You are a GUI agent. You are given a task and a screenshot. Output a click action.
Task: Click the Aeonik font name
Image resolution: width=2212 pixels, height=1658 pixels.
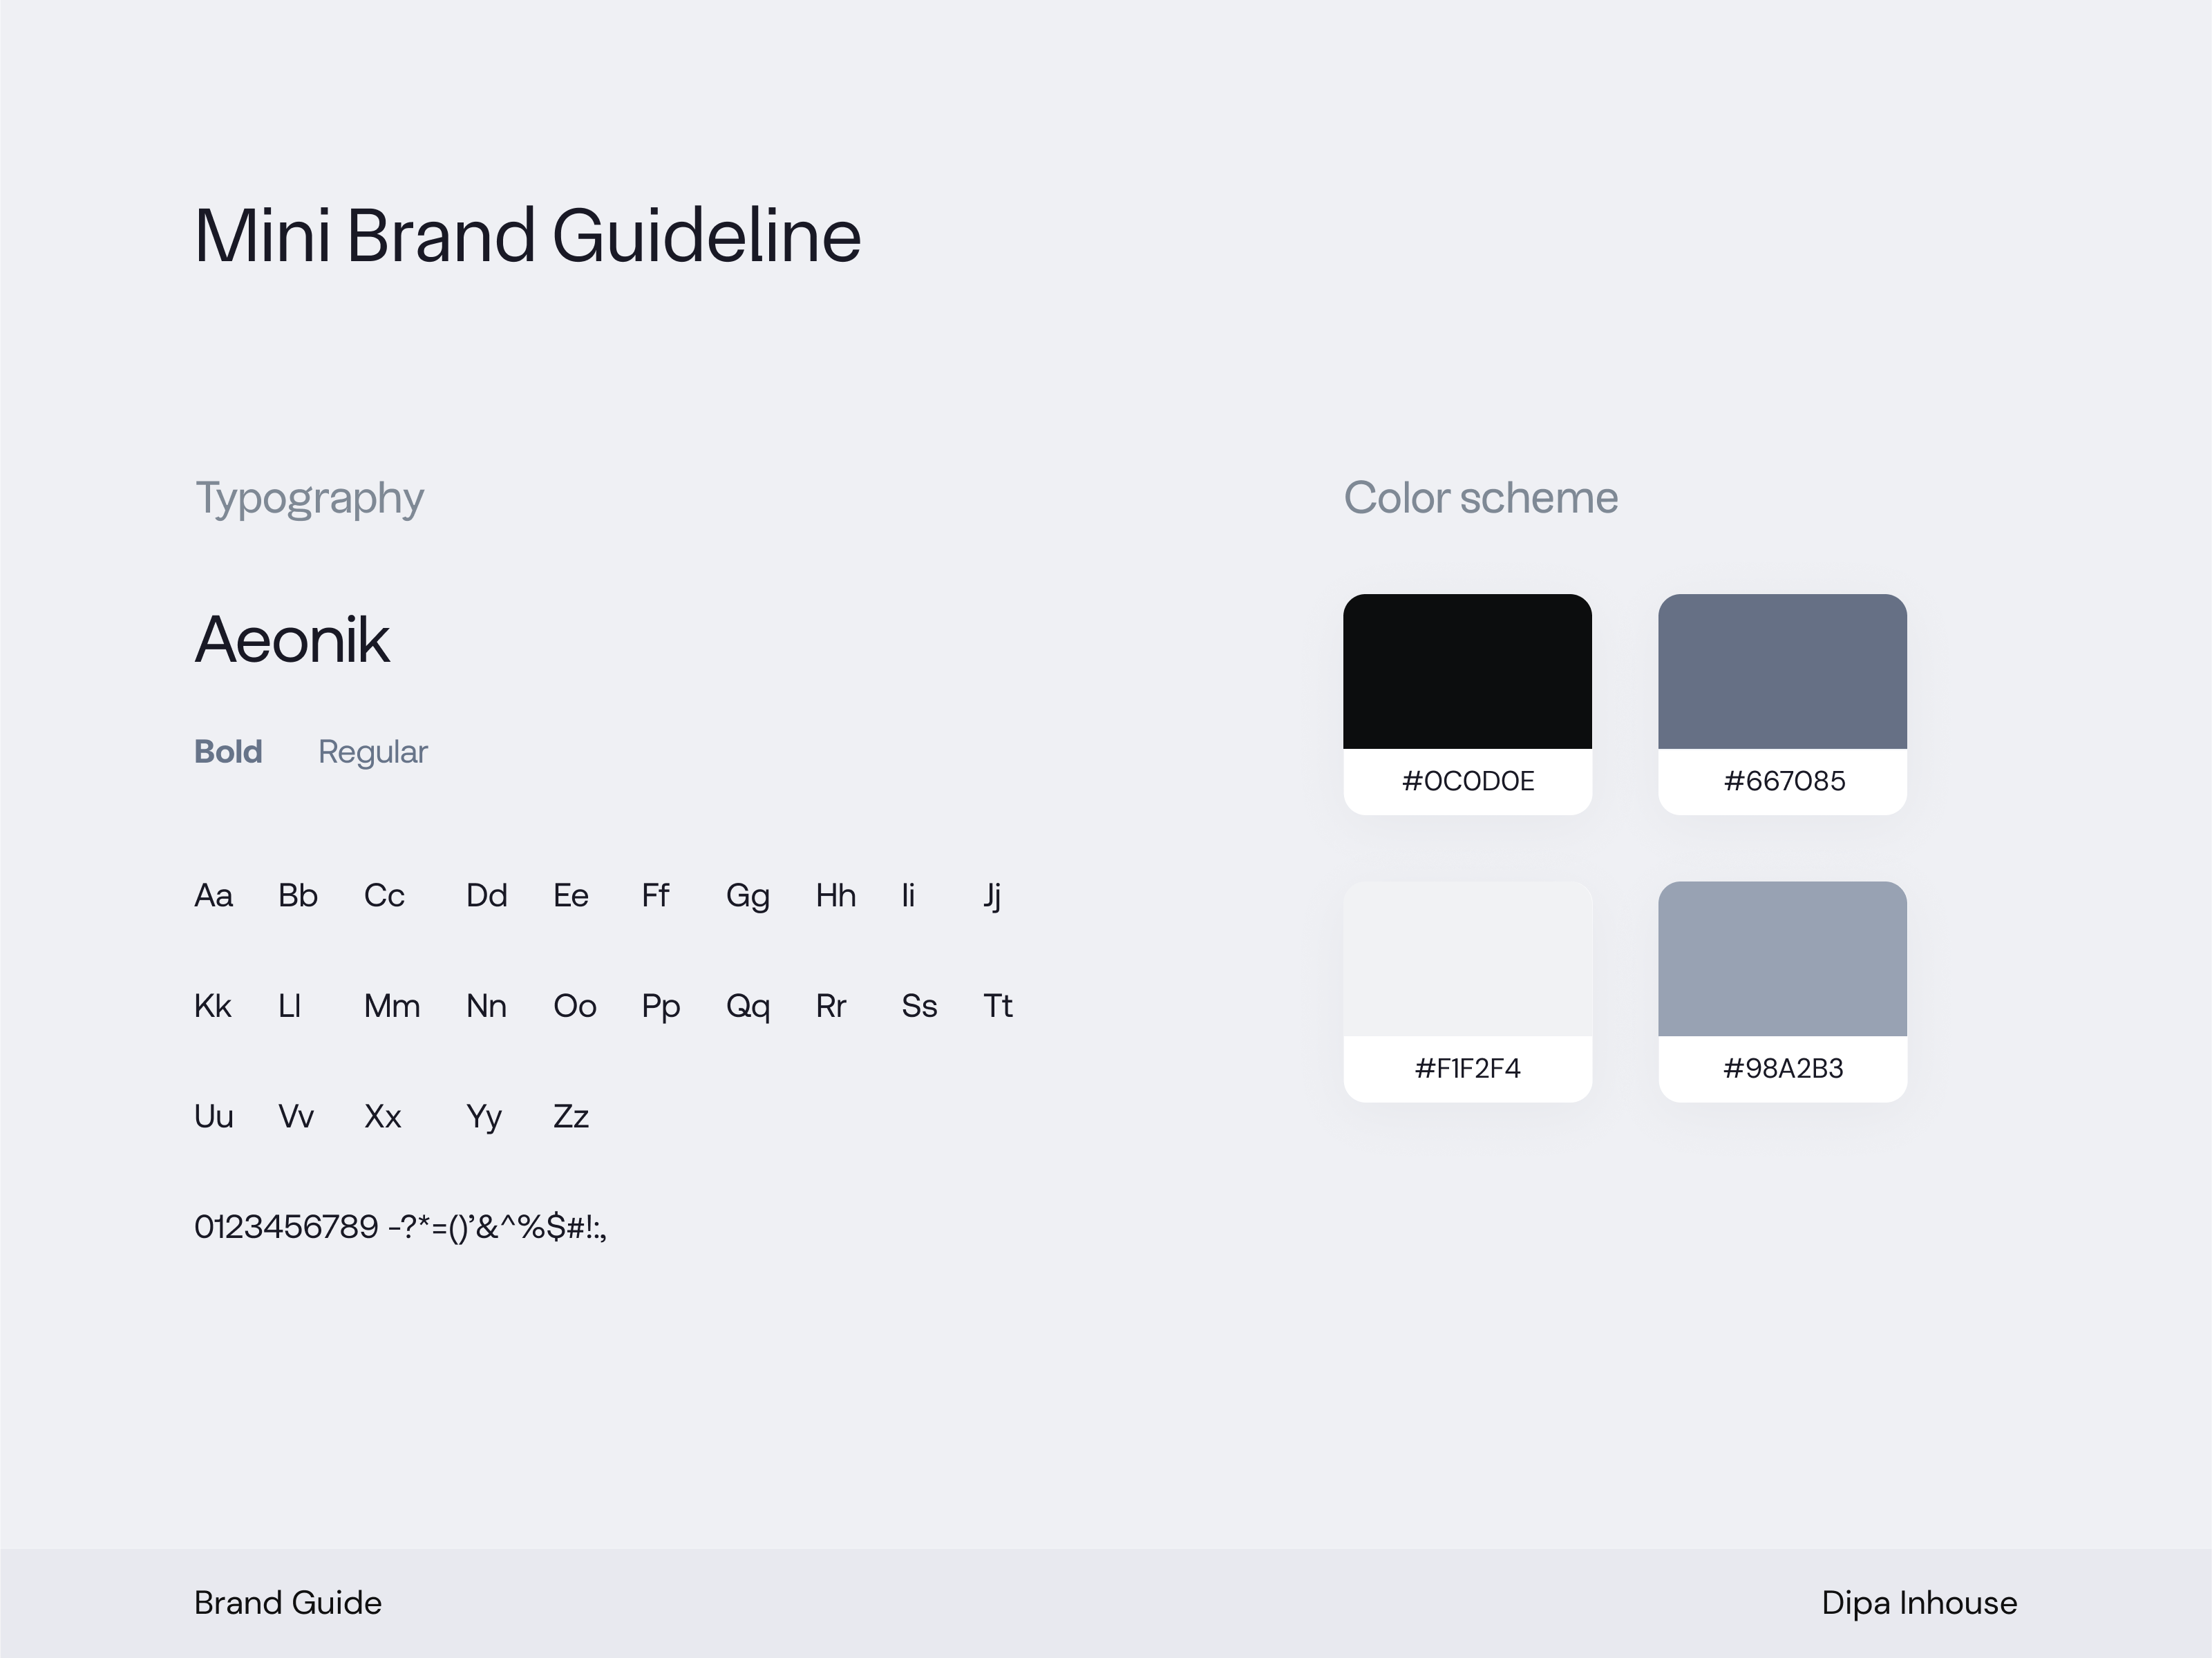(x=291, y=640)
